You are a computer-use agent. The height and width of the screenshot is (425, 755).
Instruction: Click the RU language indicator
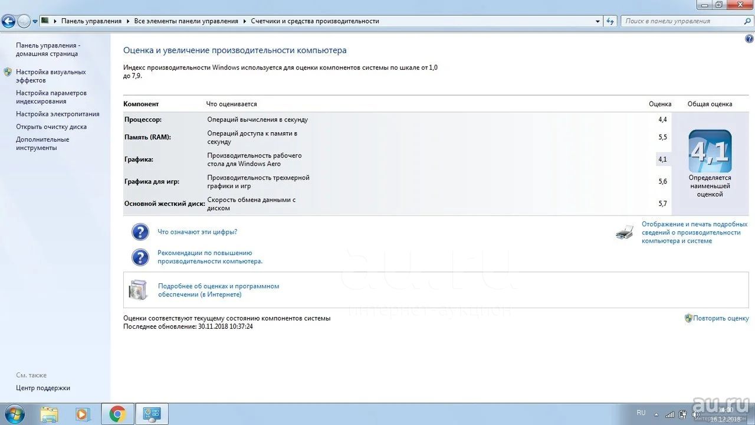(641, 413)
